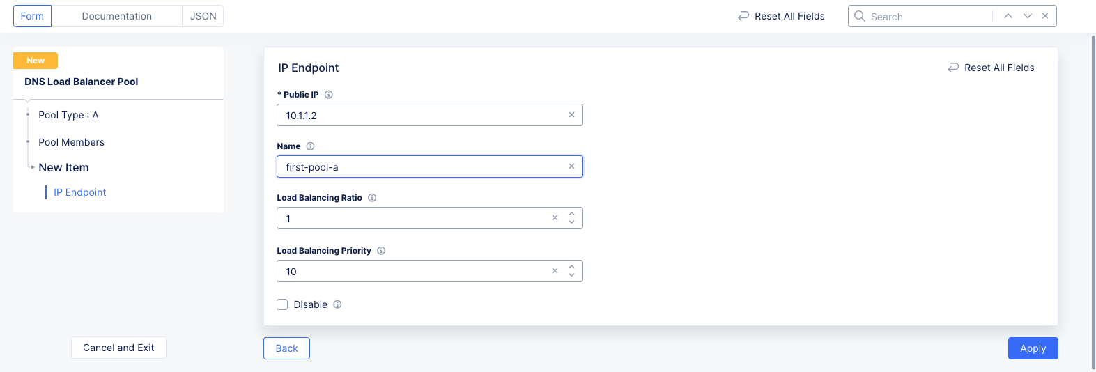Screen dimensions: 1096x372
Task: Expand the New Item tree node
Action: coord(33,167)
